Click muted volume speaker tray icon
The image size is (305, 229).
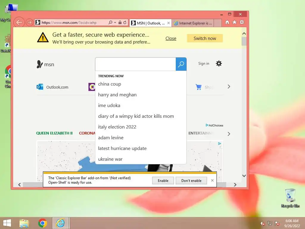coord(263,223)
